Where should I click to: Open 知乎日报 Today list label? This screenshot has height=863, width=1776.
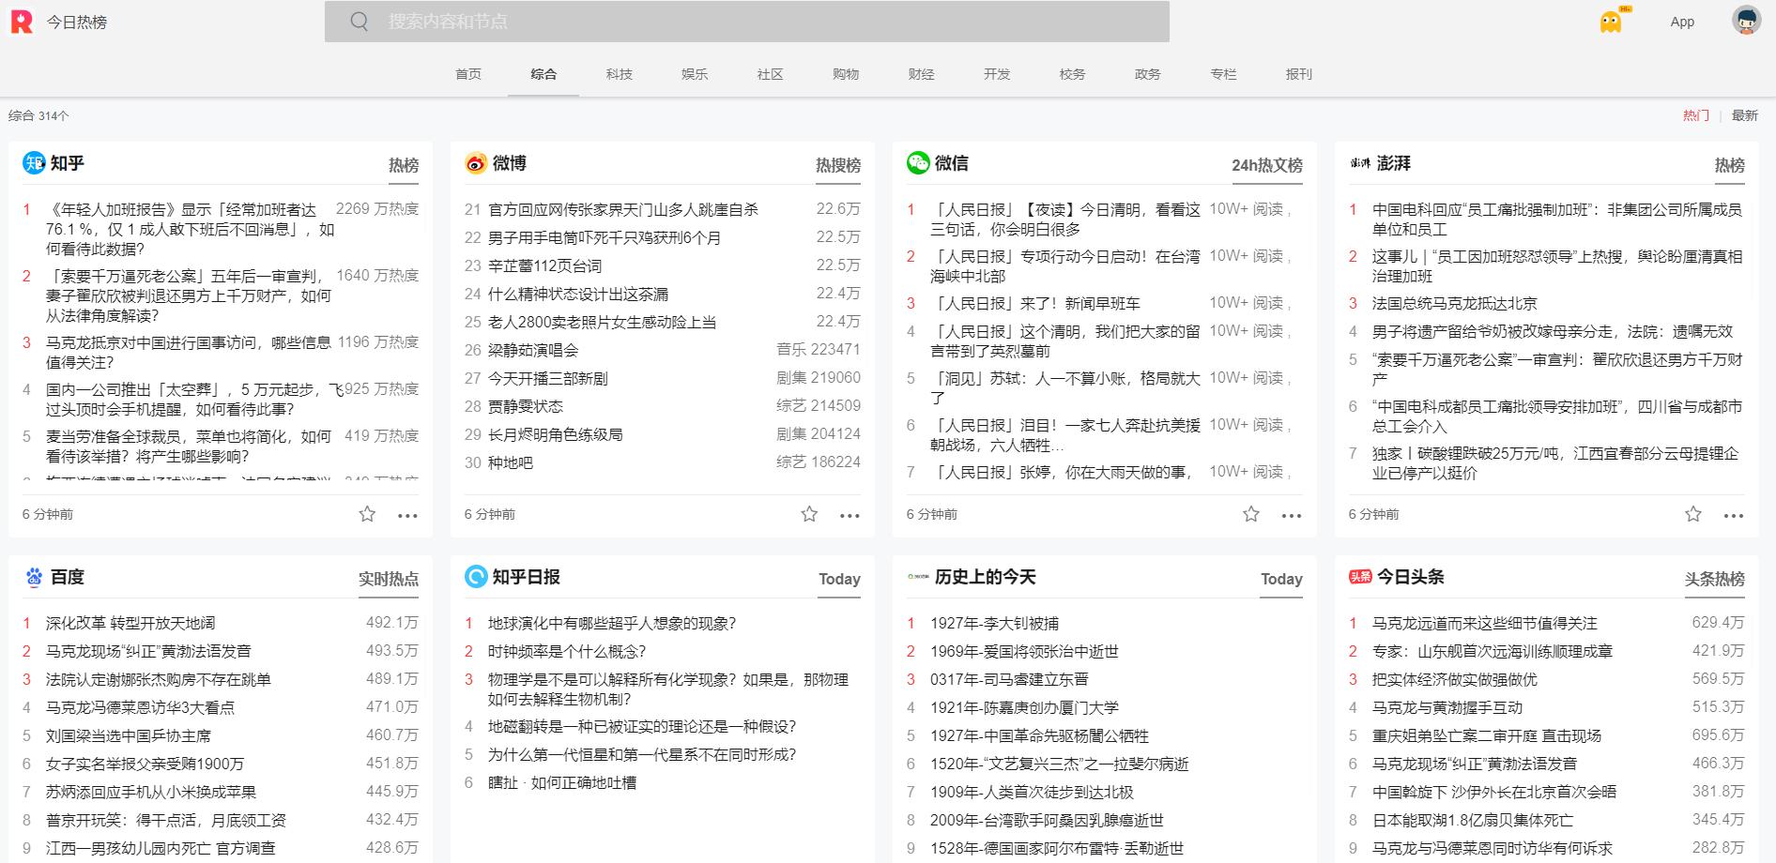tap(839, 579)
